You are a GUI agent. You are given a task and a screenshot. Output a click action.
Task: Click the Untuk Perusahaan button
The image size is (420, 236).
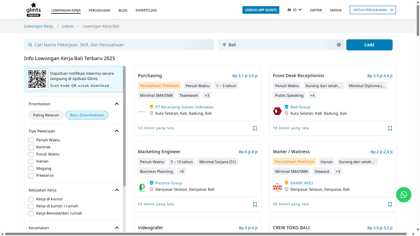[373, 10]
